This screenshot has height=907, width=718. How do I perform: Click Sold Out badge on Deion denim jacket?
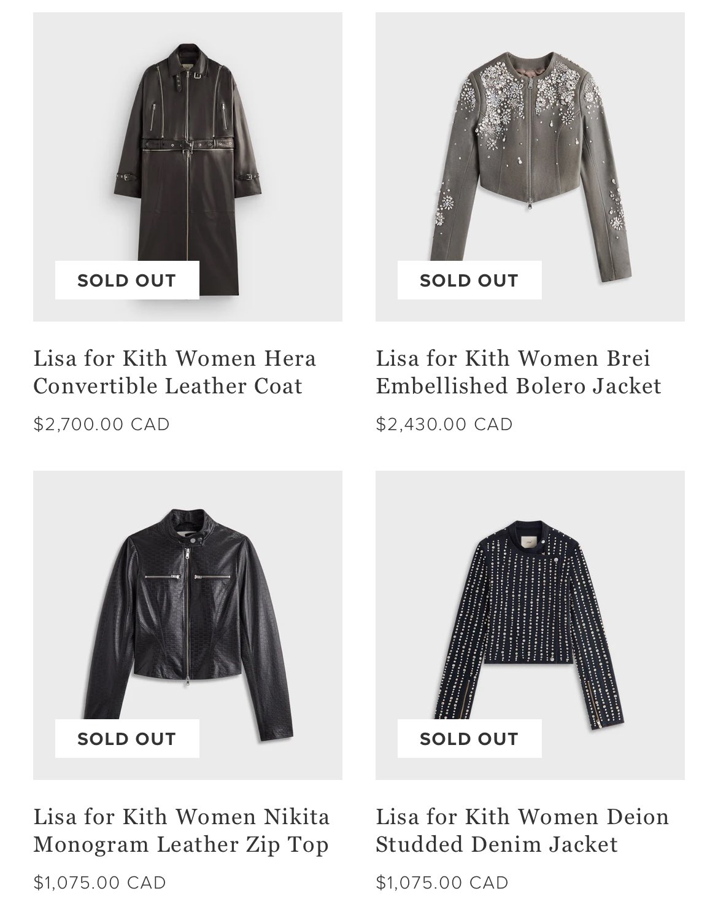469,739
